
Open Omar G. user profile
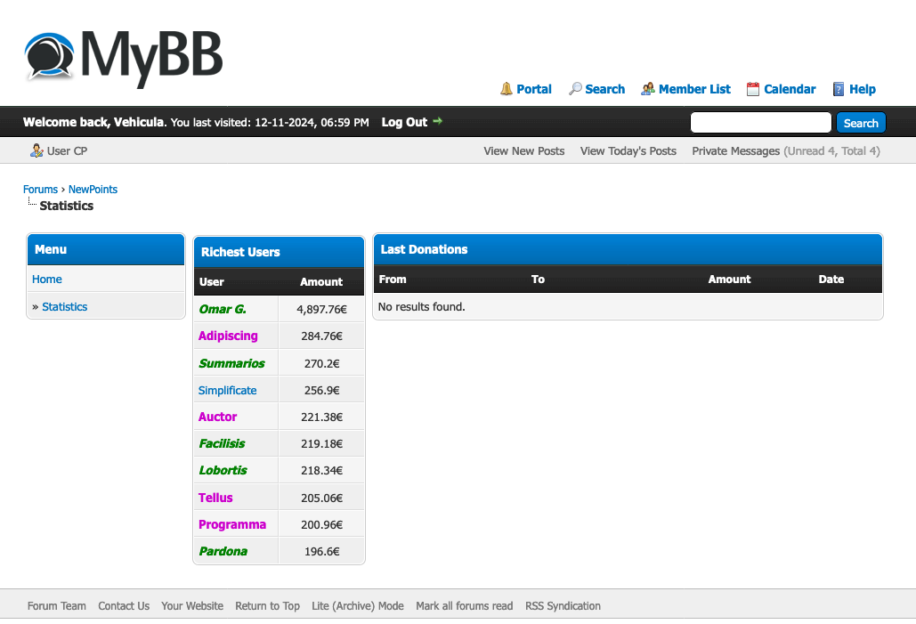point(223,309)
